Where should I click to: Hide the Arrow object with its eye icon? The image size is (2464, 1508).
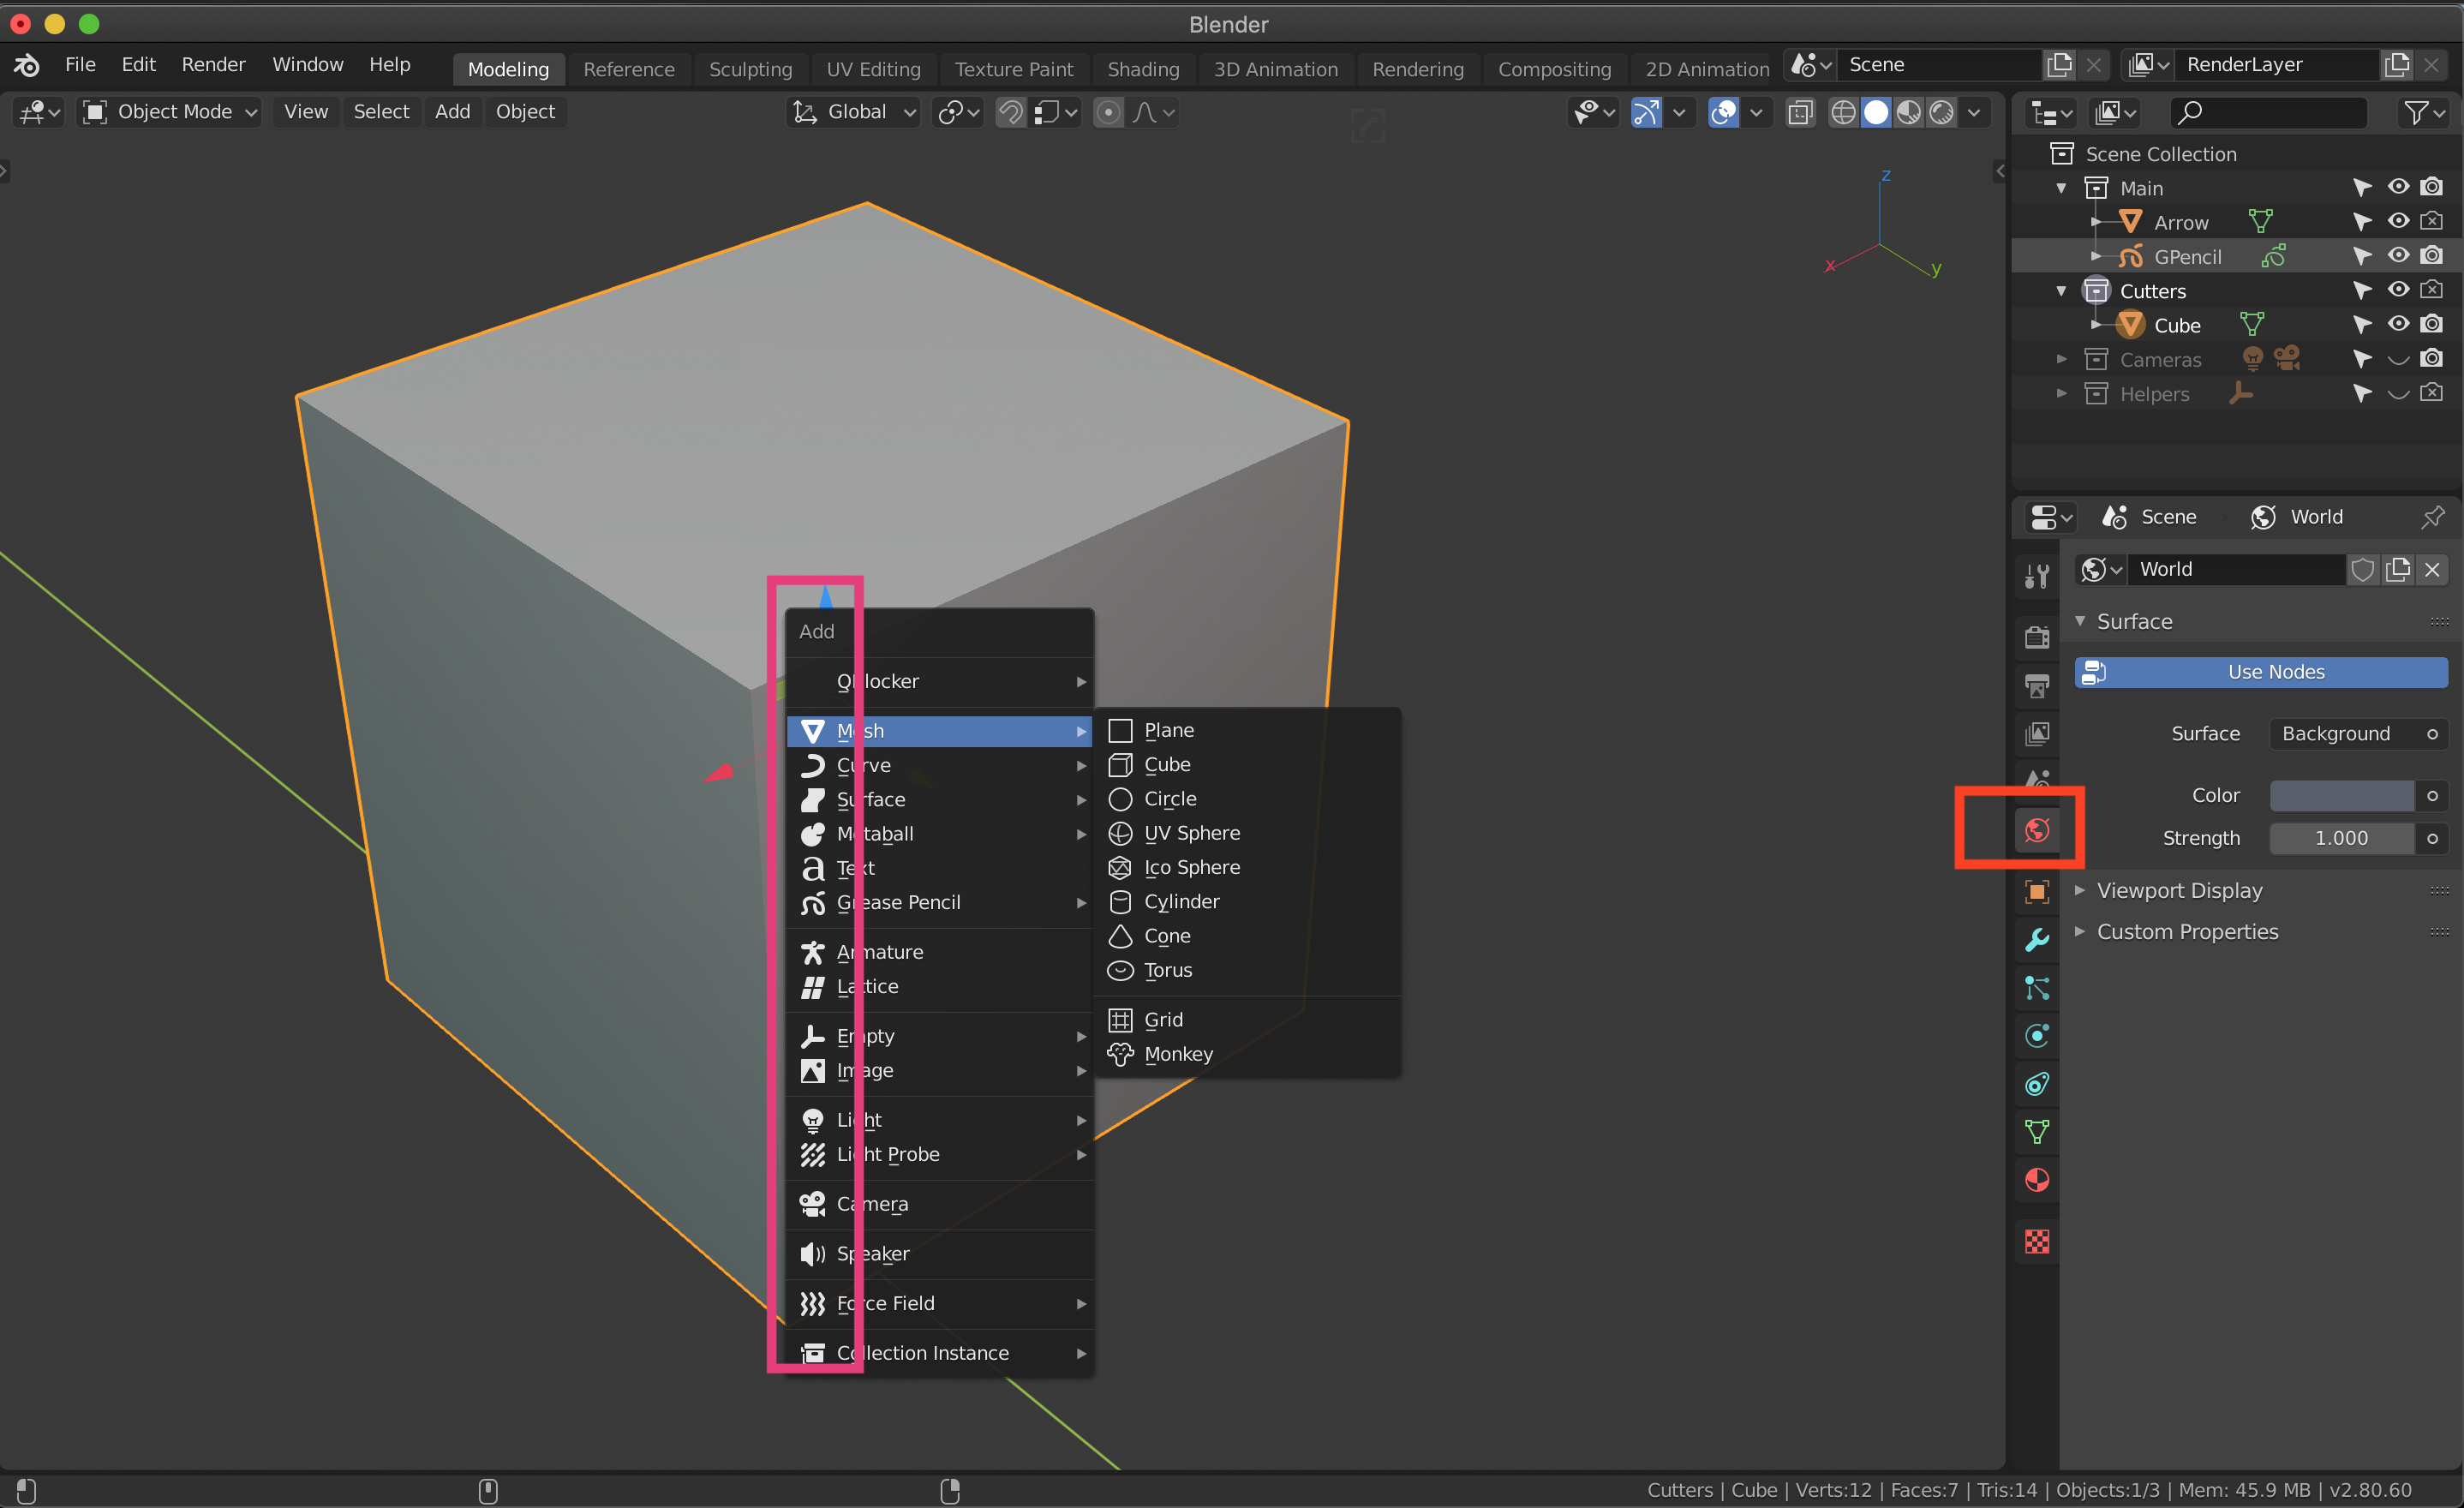point(2398,221)
